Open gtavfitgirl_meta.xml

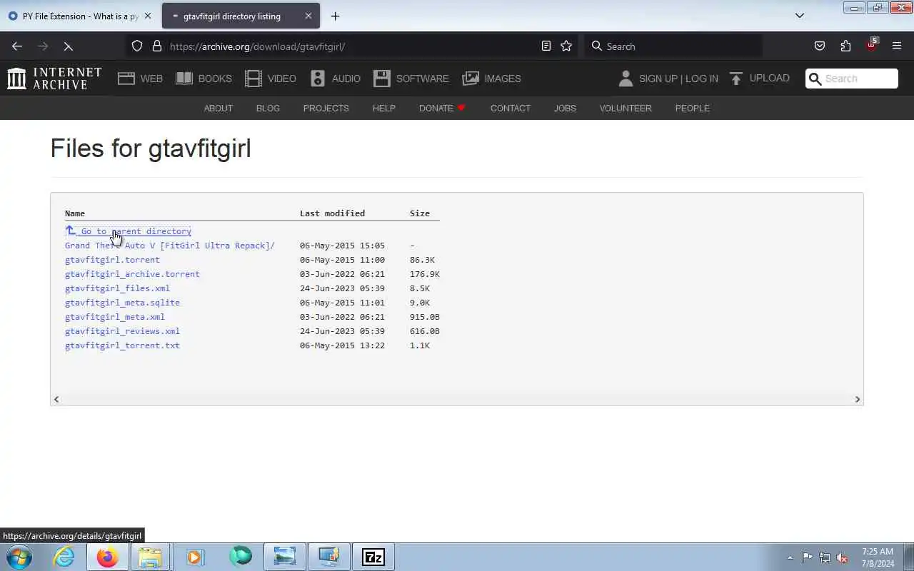[115, 317]
